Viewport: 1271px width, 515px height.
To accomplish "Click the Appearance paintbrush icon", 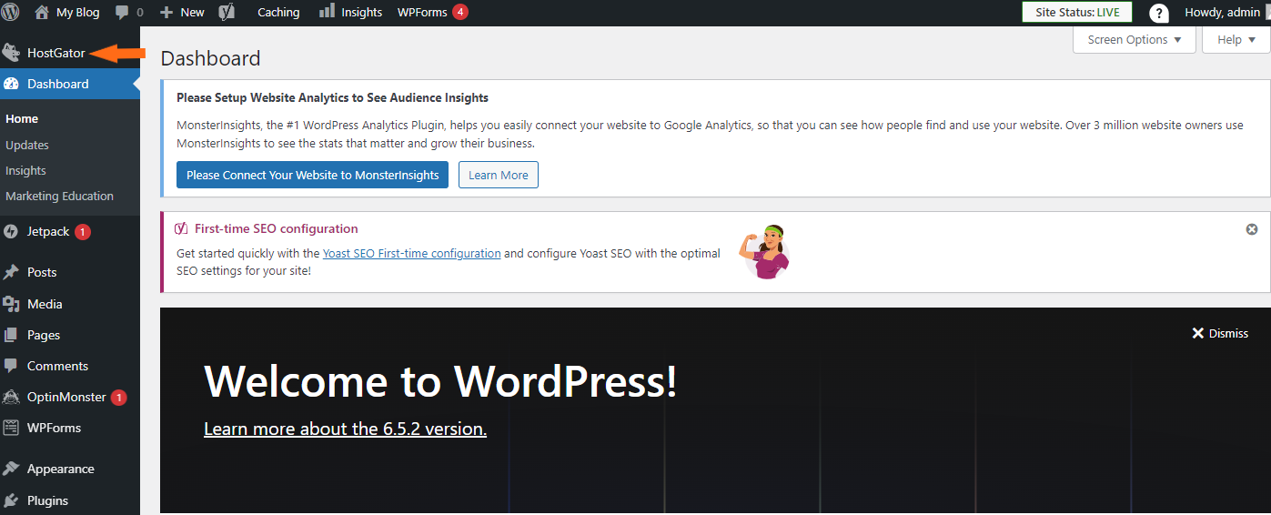I will pyautogui.click(x=11, y=469).
